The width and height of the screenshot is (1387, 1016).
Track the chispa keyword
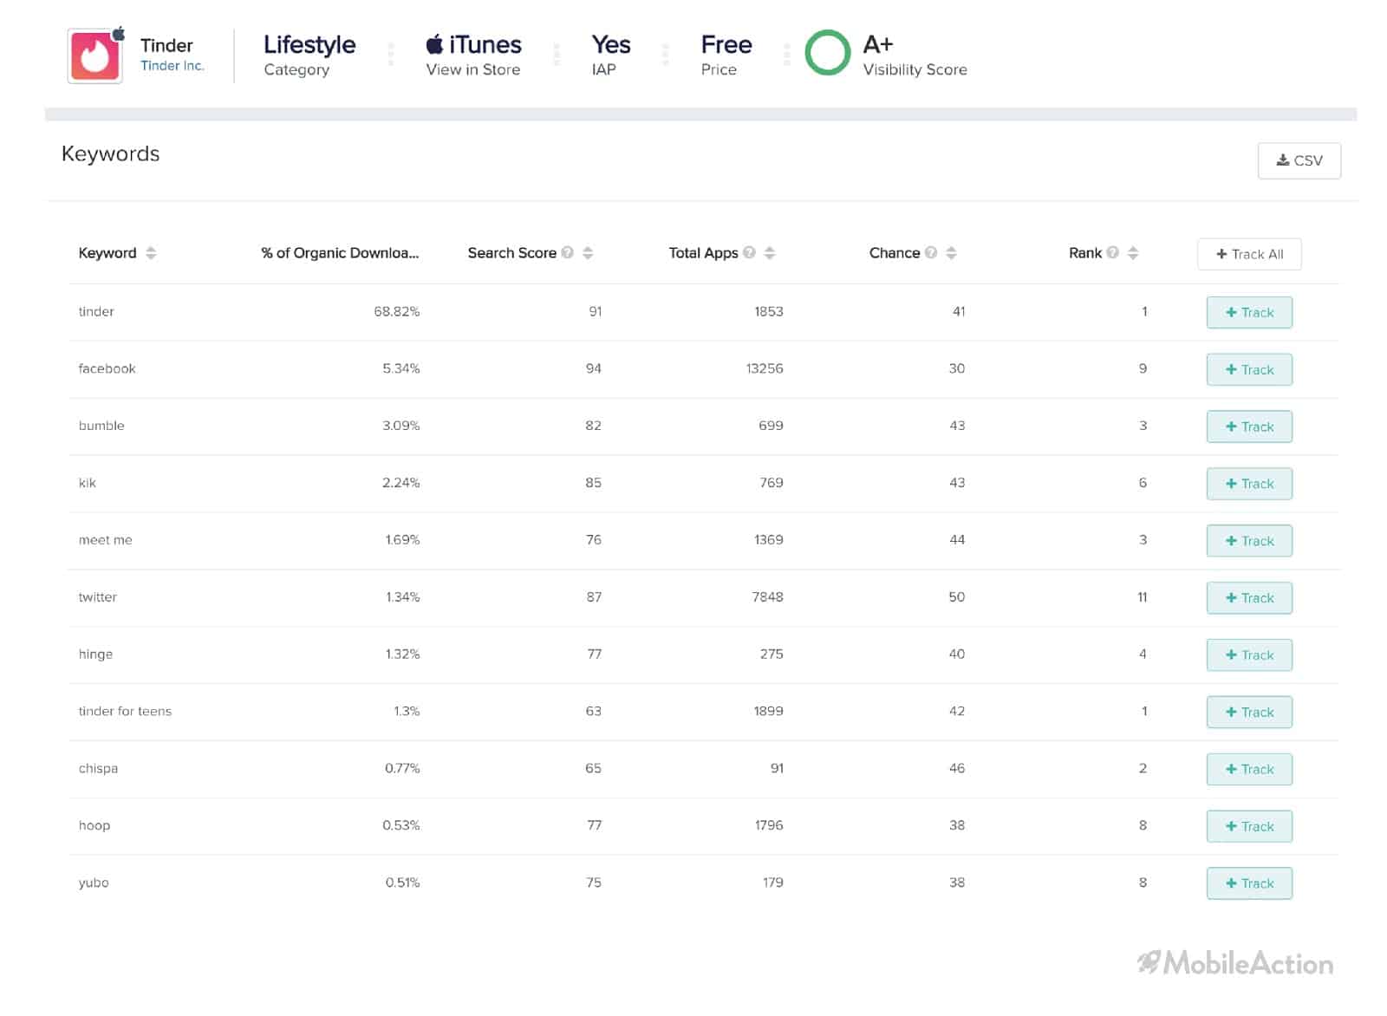point(1249,770)
